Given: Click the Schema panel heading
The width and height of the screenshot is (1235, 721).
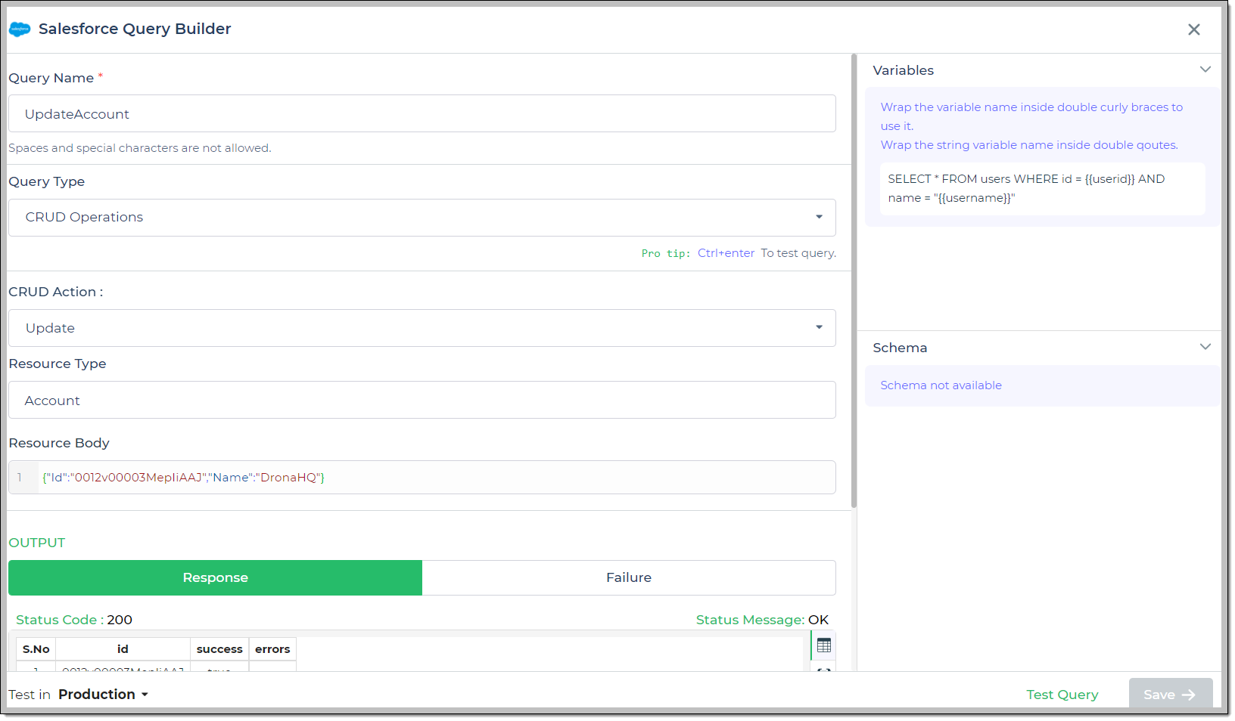Looking at the screenshot, I should (x=900, y=348).
